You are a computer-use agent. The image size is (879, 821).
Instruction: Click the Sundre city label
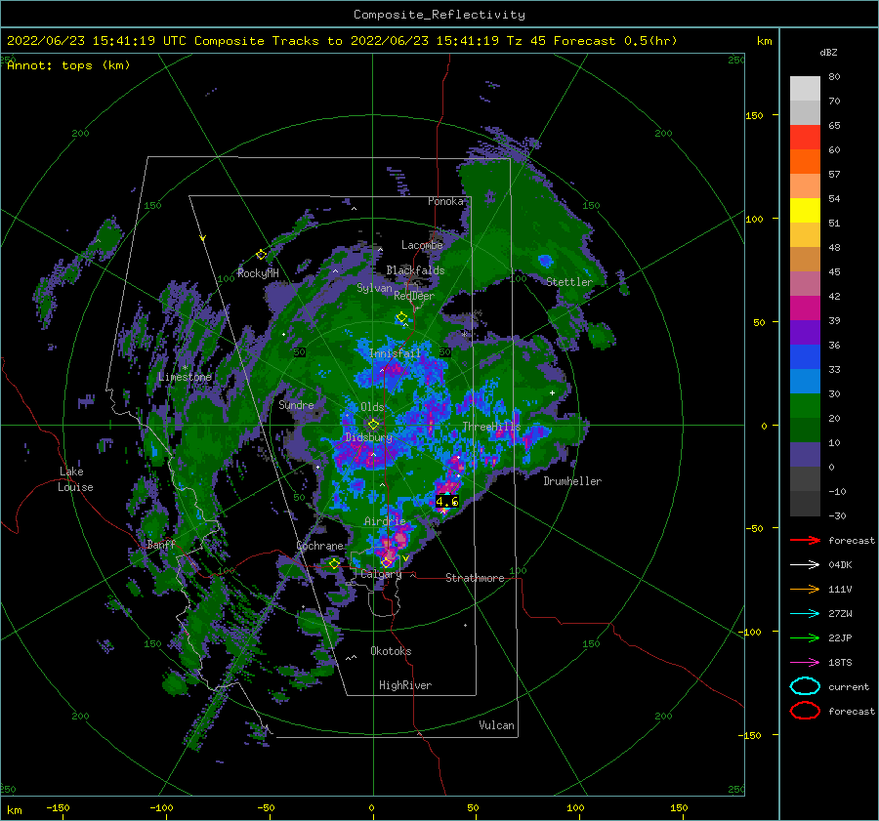(296, 404)
